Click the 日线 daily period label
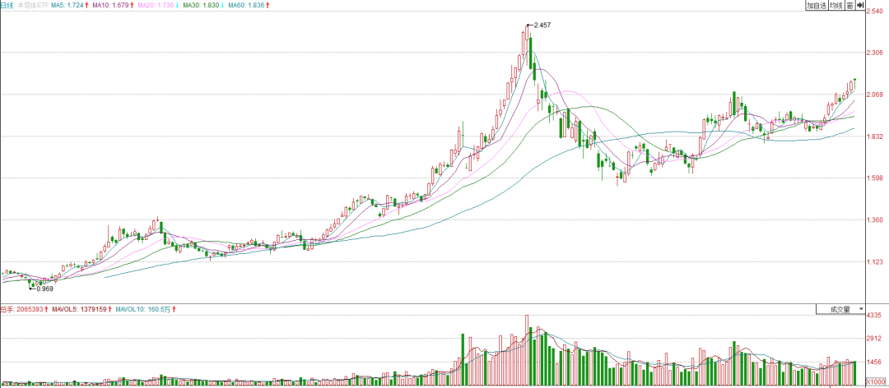The image size is (889, 388). 7,5
